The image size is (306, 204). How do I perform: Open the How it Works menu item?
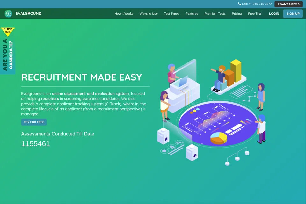(x=124, y=14)
